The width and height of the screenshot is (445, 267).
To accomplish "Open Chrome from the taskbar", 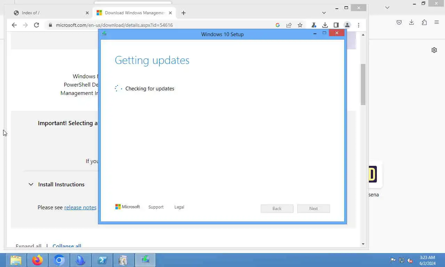I will pos(59,260).
